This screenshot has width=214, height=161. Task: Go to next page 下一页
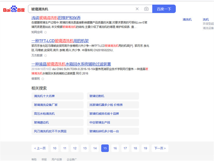pyautogui.click(x=160, y=148)
